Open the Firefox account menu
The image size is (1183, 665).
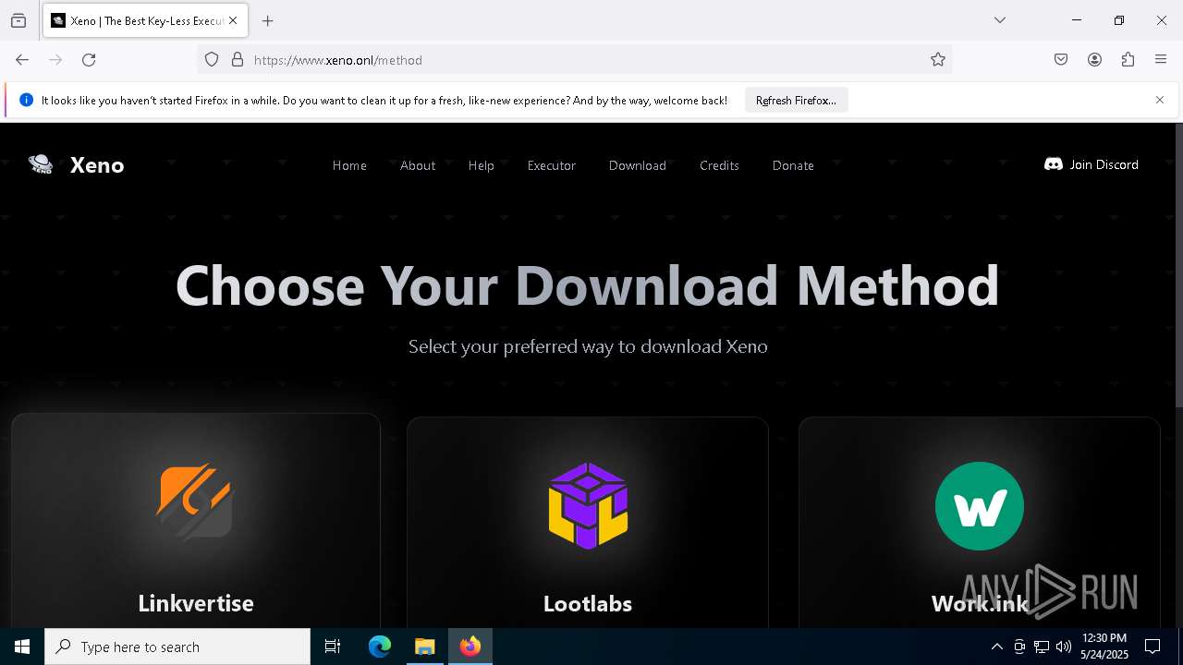pyautogui.click(x=1094, y=60)
